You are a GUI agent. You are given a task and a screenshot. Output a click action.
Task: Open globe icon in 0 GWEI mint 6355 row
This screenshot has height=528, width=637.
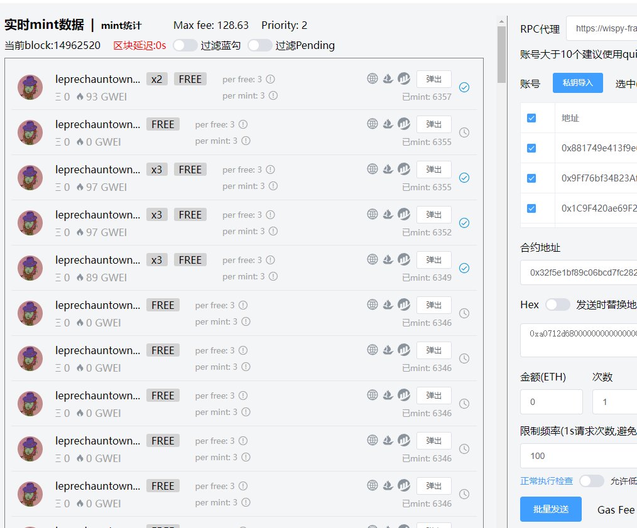[372, 124]
